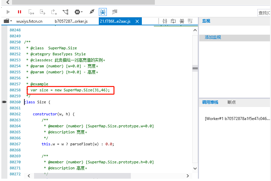The height and width of the screenshot is (181, 271).
Task: Click the greyed-out source map icon
Action: pyautogui.click(x=190, y=21)
